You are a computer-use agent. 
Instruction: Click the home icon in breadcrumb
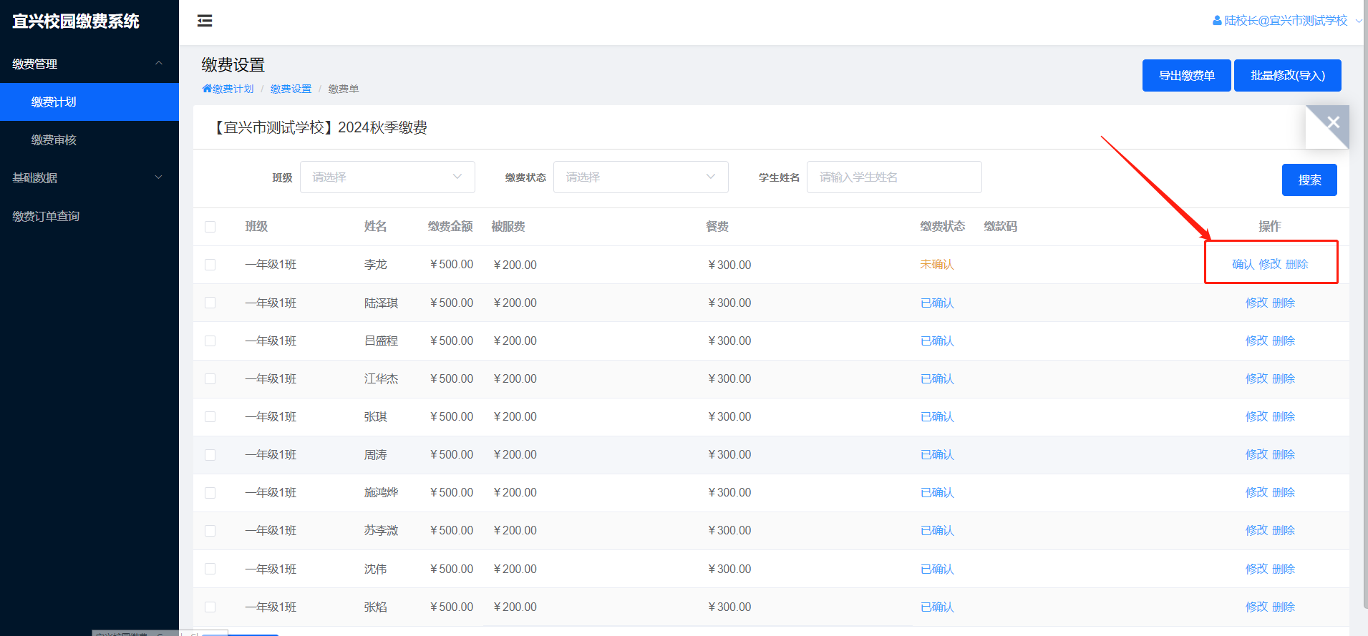pos(207,89)
